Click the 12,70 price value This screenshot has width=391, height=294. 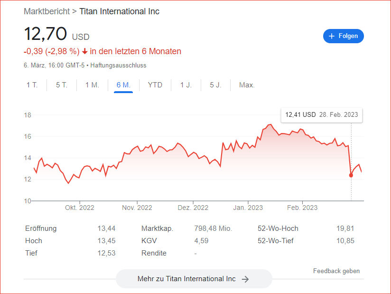coord(46,34)
